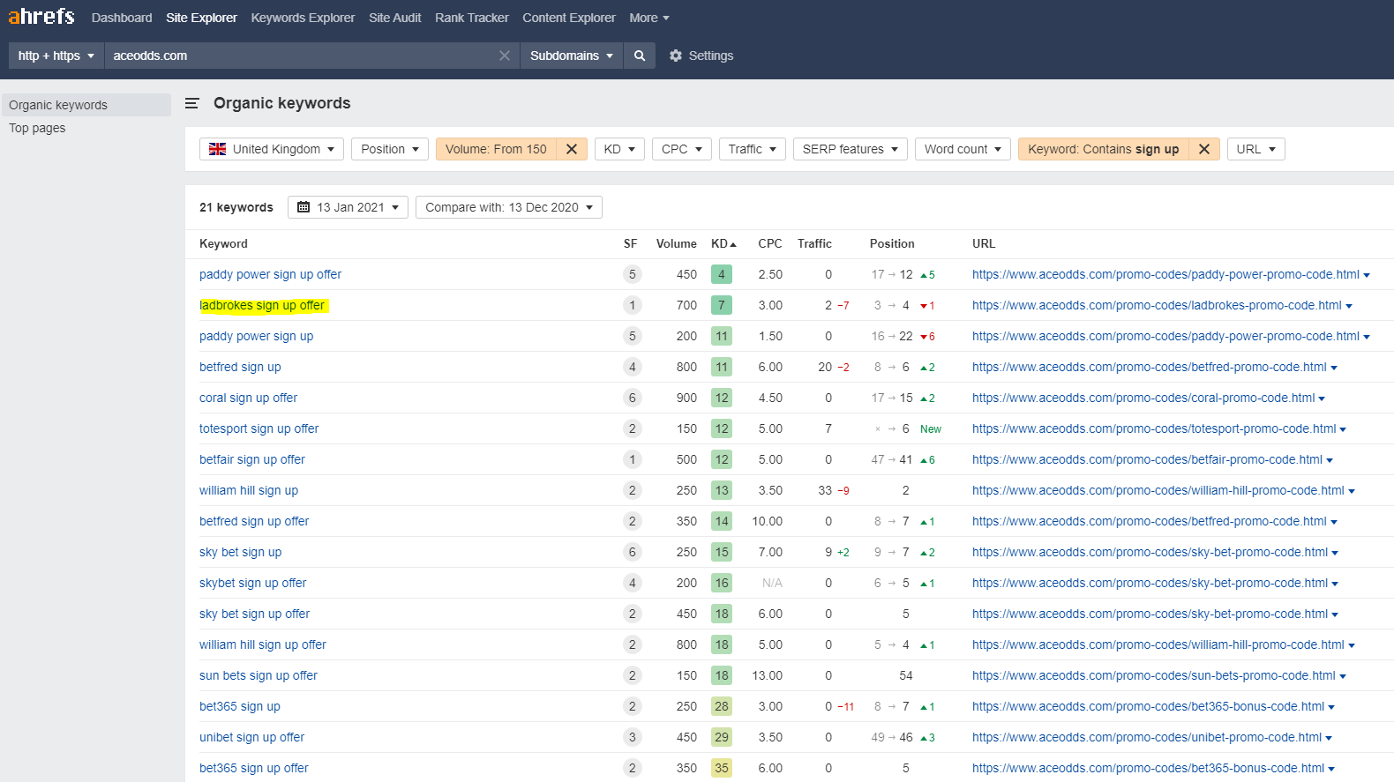The image size is (1394, 782).
Task: Toggle the sidebar hamburger menu icon
Action: (191, 103)
